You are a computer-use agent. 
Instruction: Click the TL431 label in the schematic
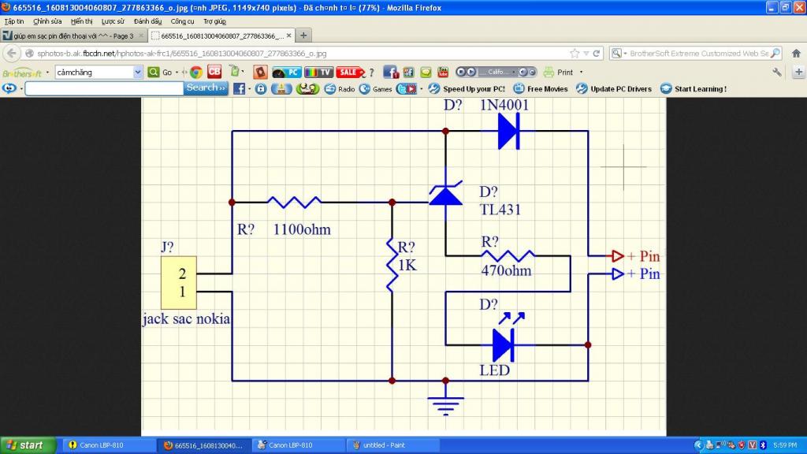point(500,210)
